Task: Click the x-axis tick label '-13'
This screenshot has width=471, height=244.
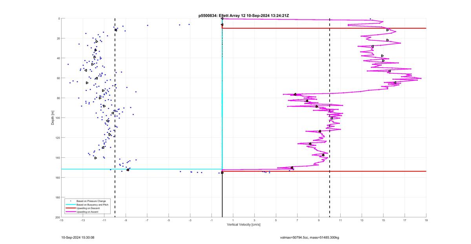Action: click(x=83, y=220)
